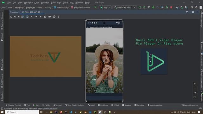Open the Pixel 4 XL API 31 device dropdown
203x114 pixels.
pos(125,8)
